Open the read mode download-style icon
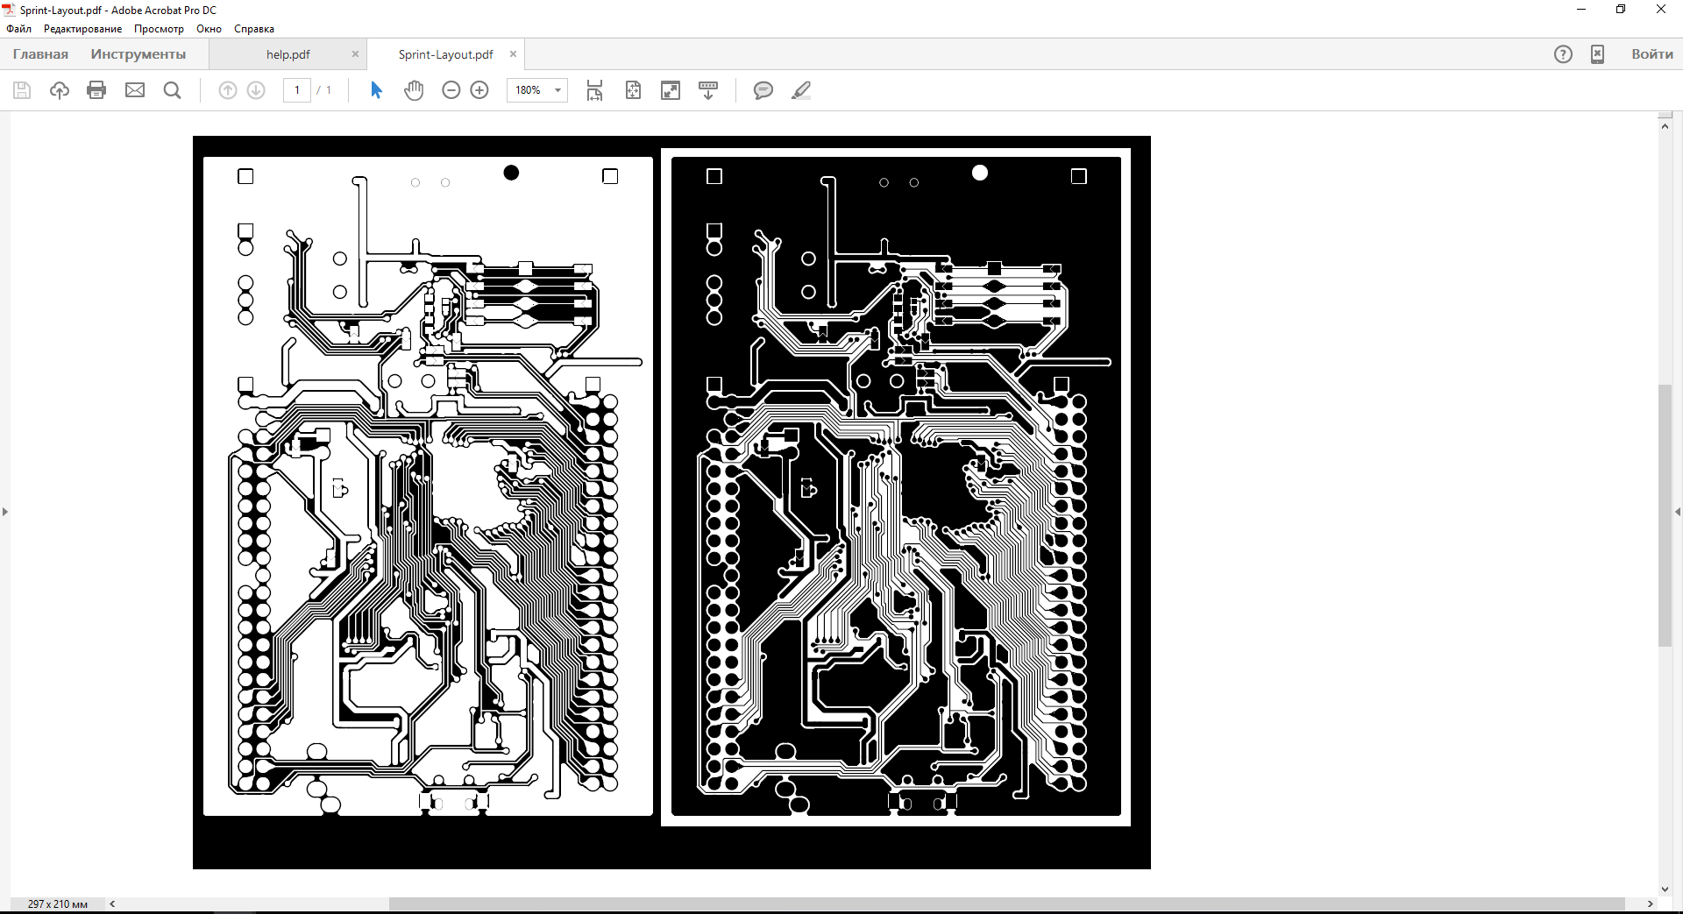The height and width of the screenshot is (914, 1683). 708,90
